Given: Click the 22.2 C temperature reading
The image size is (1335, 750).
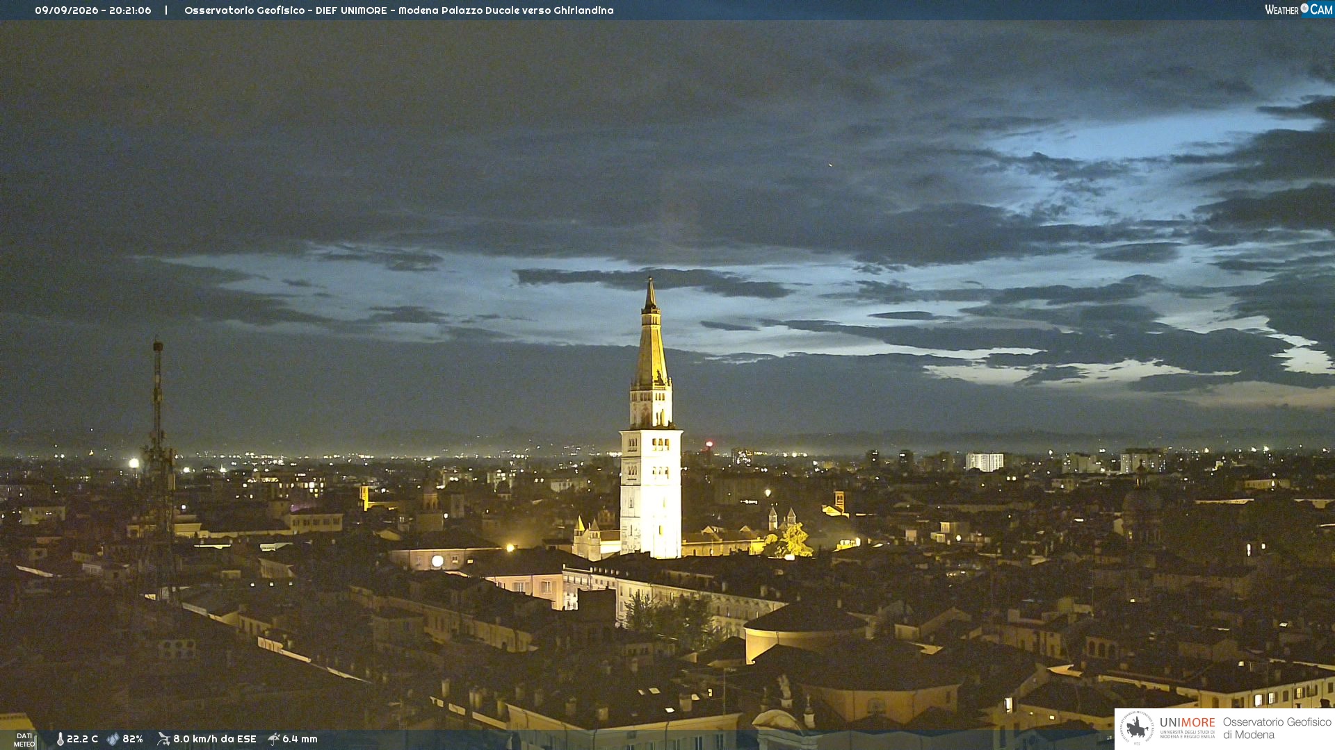Looking at the screenshot, I should [x=82, y=739].
